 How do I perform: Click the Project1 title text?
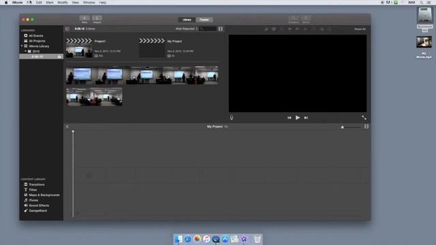100,41
